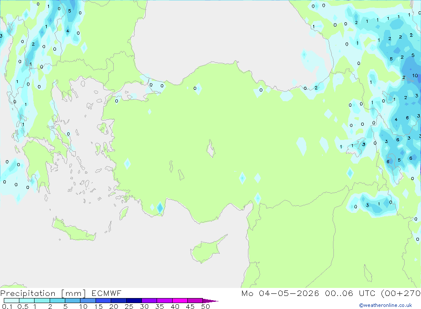Click the '0.5' legend scale label

point(23,306)
